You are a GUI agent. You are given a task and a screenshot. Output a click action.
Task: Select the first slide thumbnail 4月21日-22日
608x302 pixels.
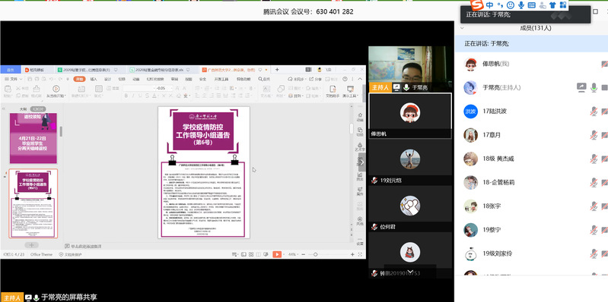(x=33, y=138)
